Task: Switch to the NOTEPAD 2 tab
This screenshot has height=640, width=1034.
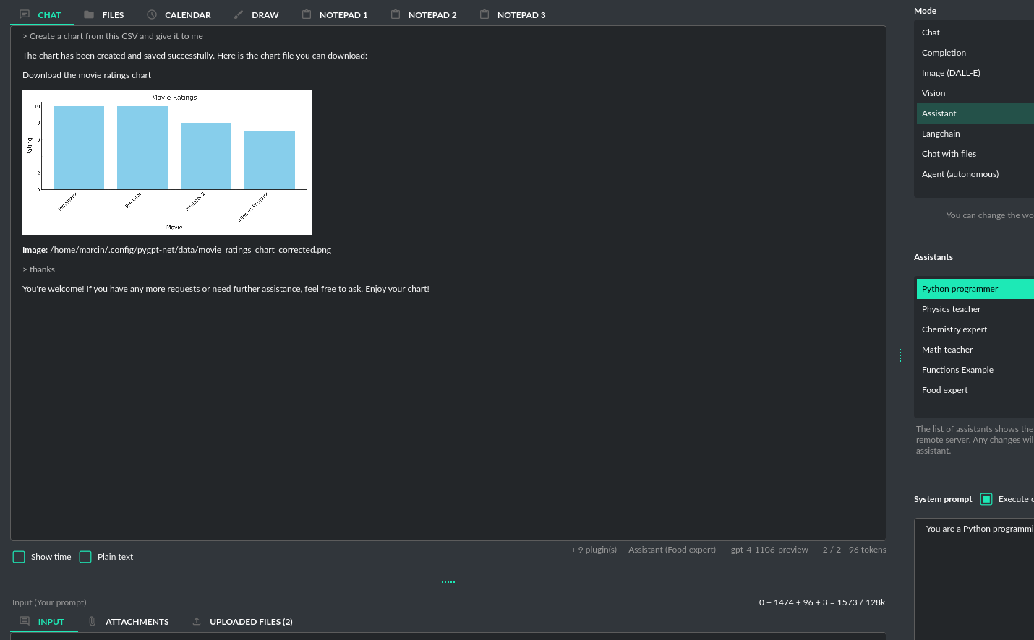Action: pos(432,14)
